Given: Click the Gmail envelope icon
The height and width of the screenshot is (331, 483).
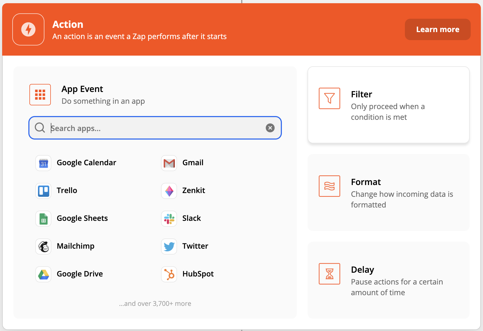Looking at the screenshot, I should click(169, 163).
